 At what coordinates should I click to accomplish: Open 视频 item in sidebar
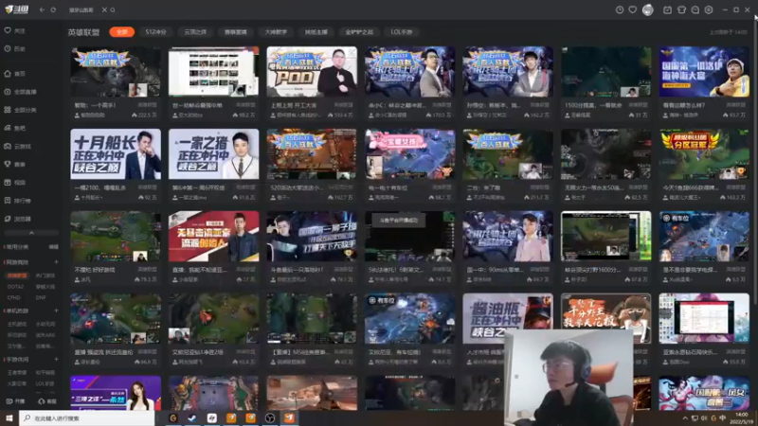point(14,182)
